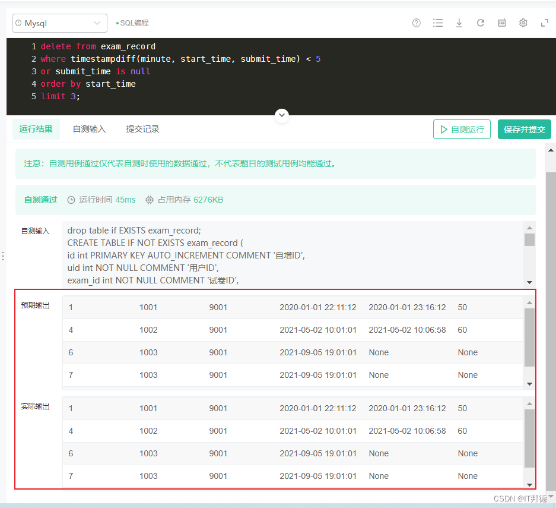The image size is (556, 508).
Task: Click expected output cell 2020-01-01 23:16:12
Action: pos(407,307)
